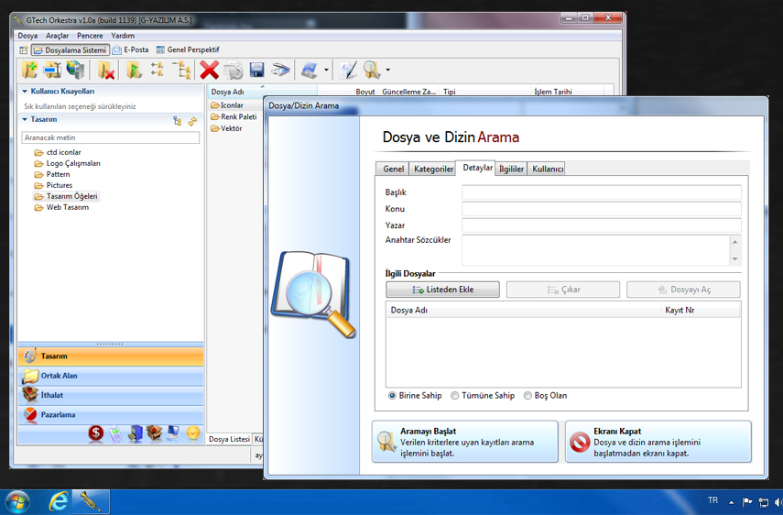Click the Anahtar Sözcükler scrollbar down arrow
783x515 pixels.
[x=734, y=259]
